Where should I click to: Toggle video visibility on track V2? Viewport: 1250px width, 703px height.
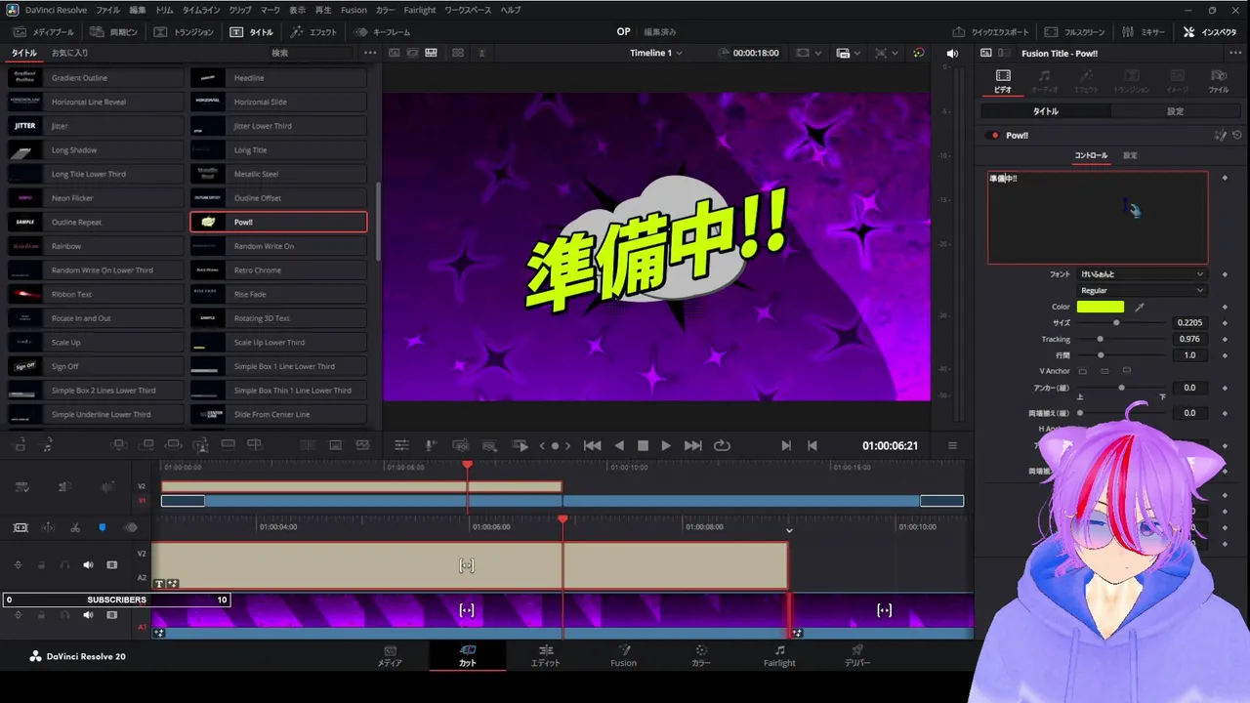[x=111, y=564]
